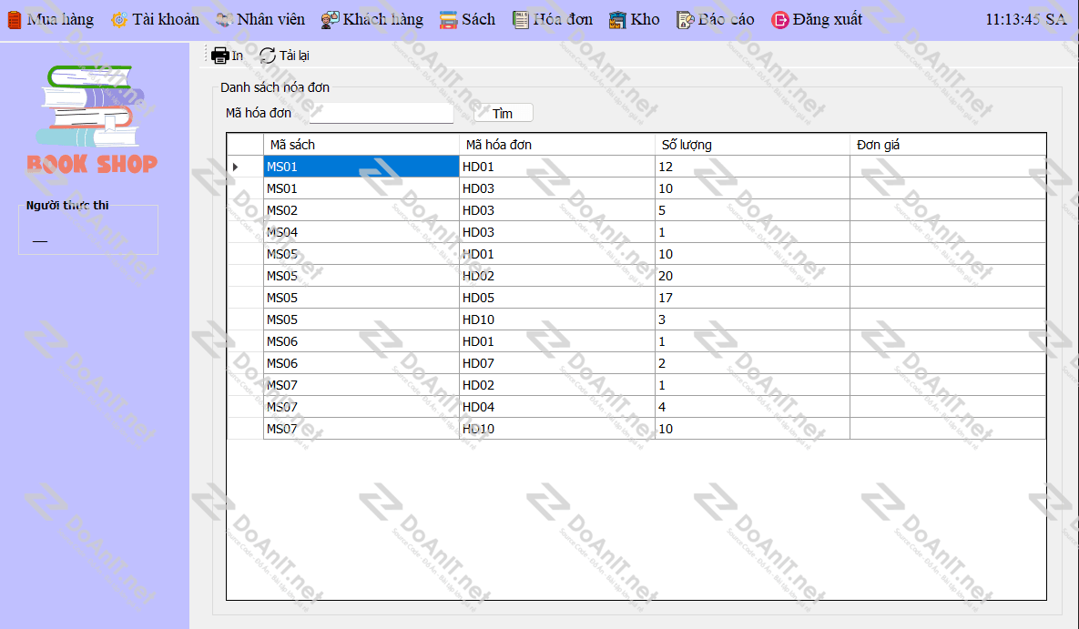Select the MS04 book code cell

361,232
